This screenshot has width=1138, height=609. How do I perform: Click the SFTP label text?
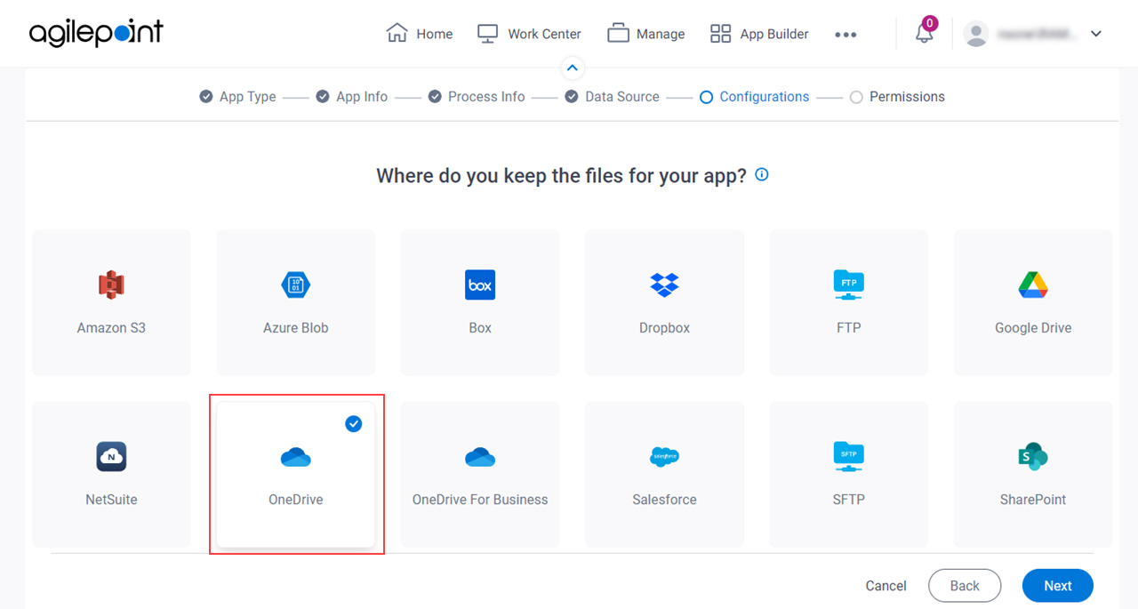849,500
